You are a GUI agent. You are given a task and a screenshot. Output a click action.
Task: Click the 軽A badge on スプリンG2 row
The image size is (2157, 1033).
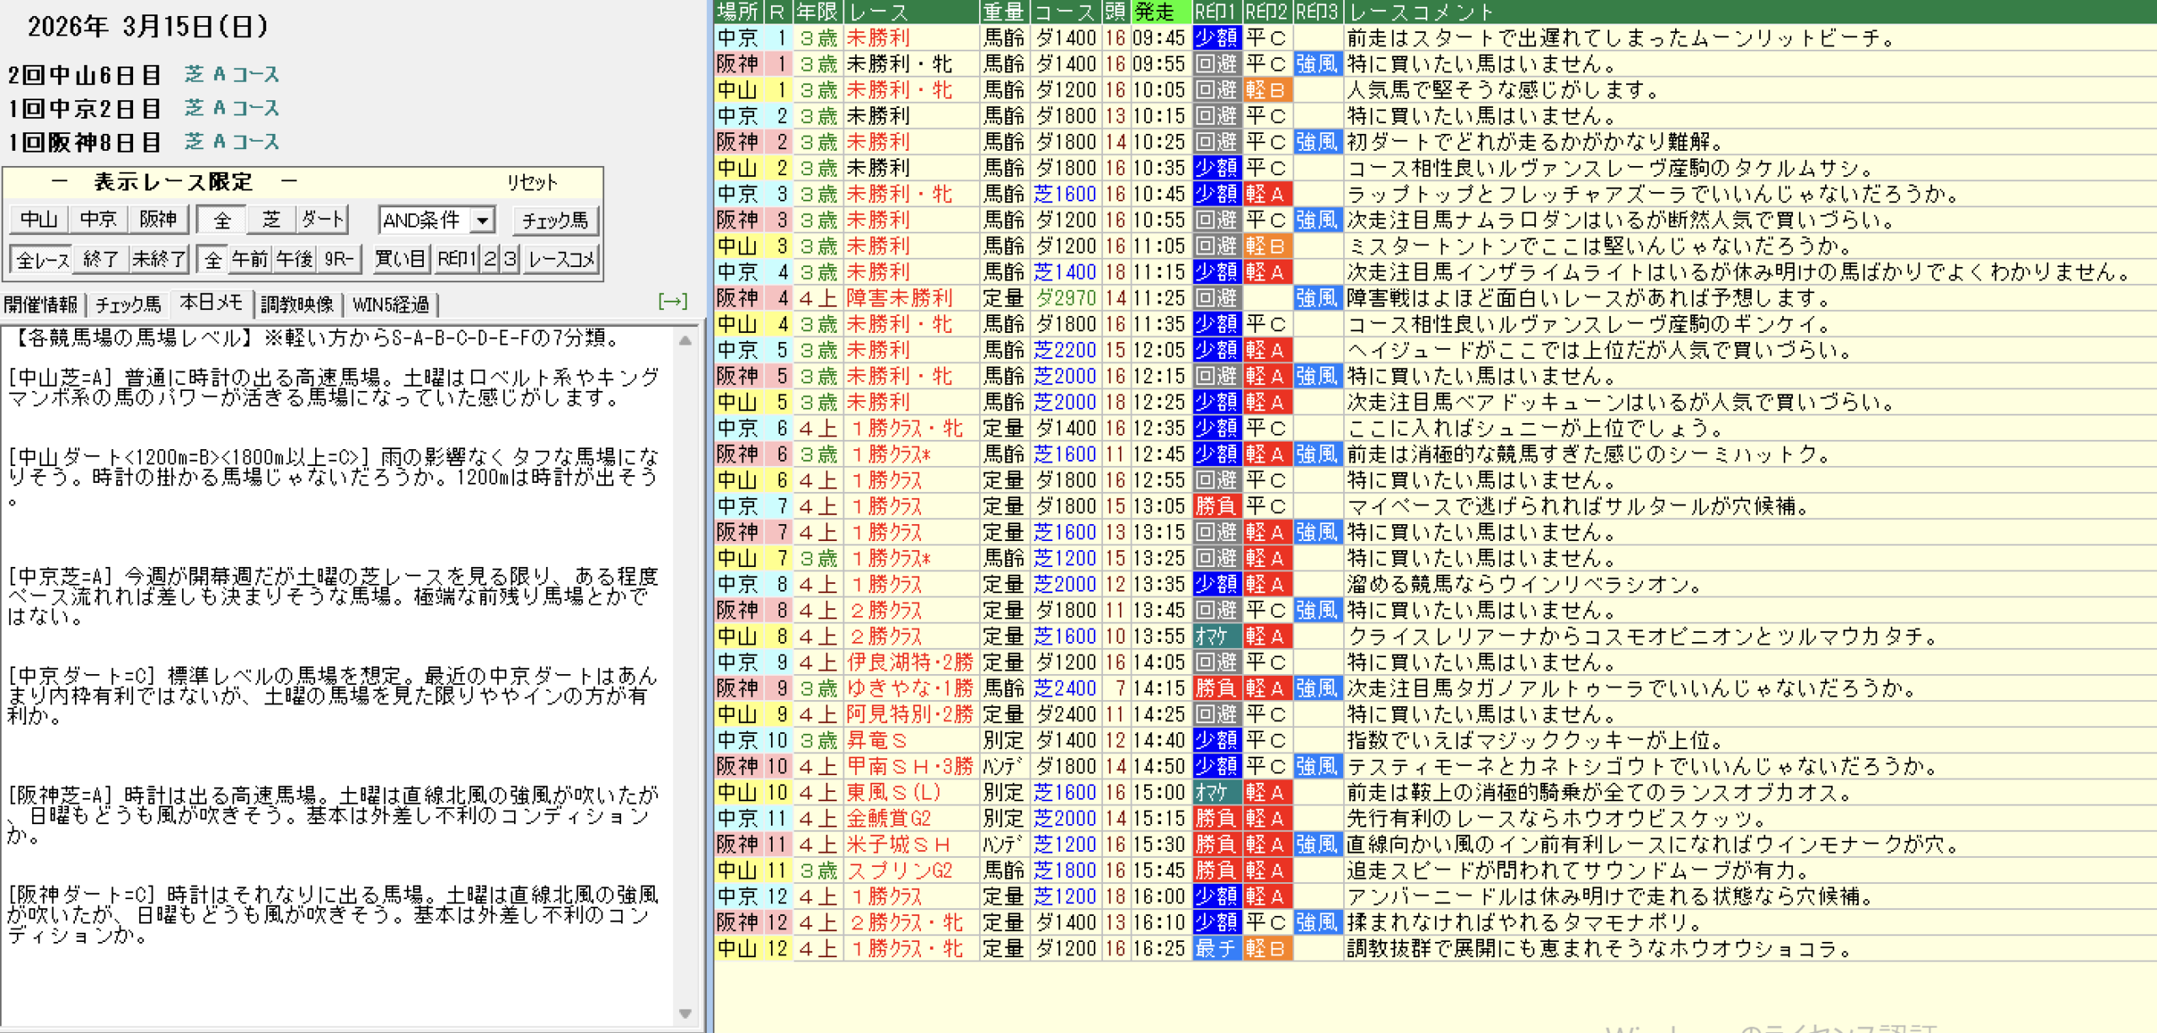tap(1266, 870)
